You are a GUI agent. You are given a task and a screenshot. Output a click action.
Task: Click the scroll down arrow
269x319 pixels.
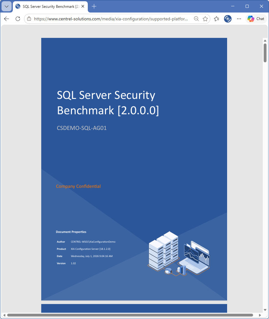[265, 310]
